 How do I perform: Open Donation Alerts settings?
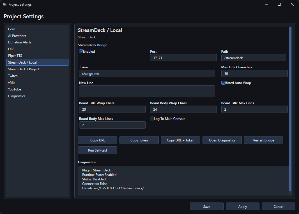click(37, 42)
